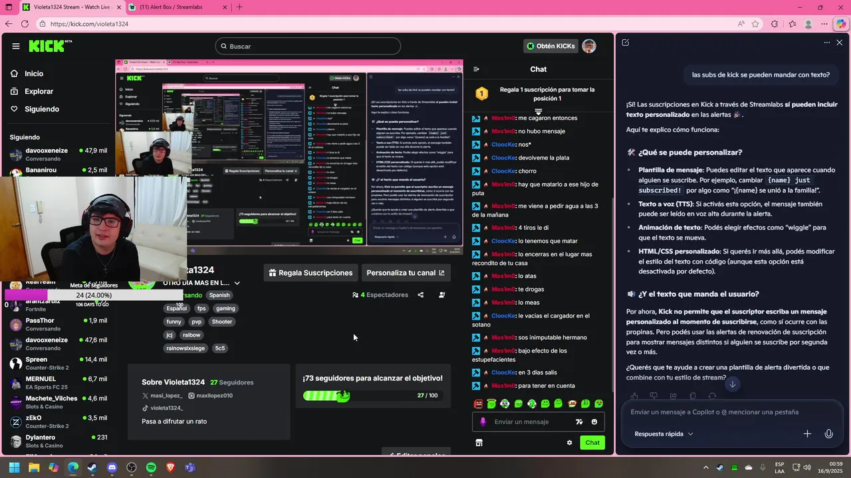Screen dimensions: 851x478
Task: Bookmark page with star icon
Action: point(755,24)
